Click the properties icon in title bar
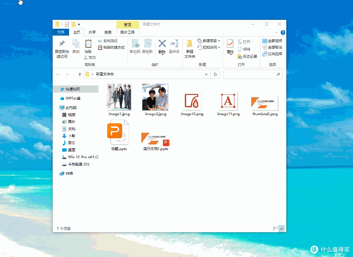This screenshot has width=353, height=257. click(x=67, y=24)
